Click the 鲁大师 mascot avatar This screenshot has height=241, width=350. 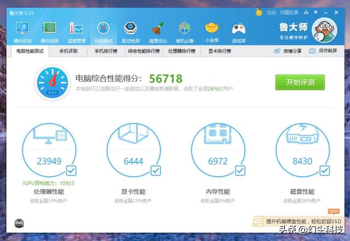(324, 31)
